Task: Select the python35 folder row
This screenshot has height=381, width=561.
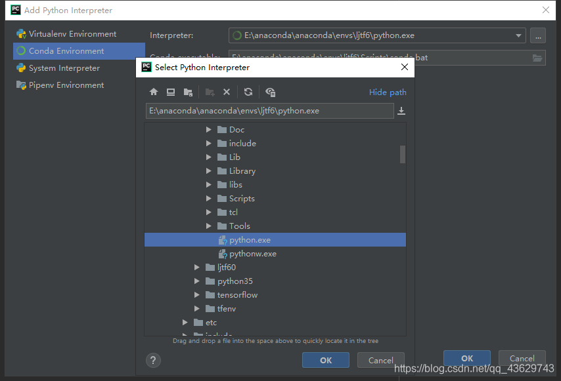Action: (275, 281)
